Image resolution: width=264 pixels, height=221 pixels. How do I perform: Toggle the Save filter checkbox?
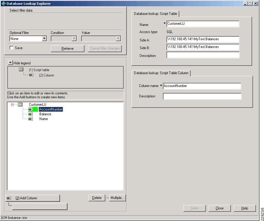pos(11,48)
